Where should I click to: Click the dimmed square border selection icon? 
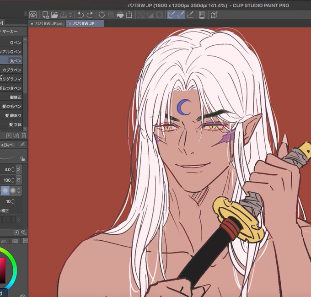(x=159, y=15)
